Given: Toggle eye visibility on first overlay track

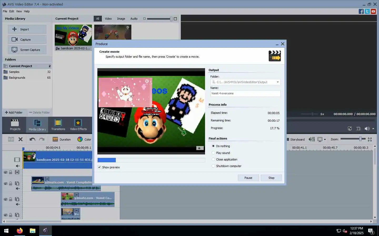Looking at the screenshot, I should point(5,184).
